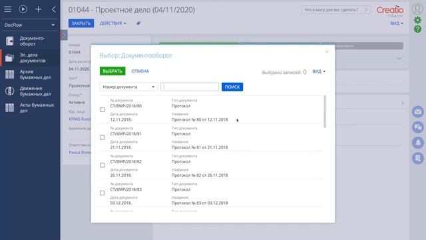Click document date 03.12.2018.
426x240 pixels.
tap(121, 203)
